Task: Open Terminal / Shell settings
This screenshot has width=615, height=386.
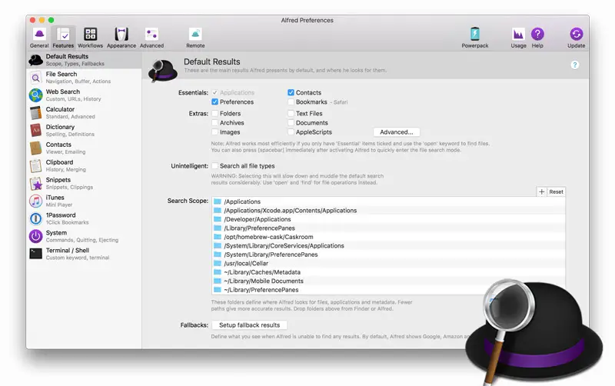Action: [x=84, y=255]
